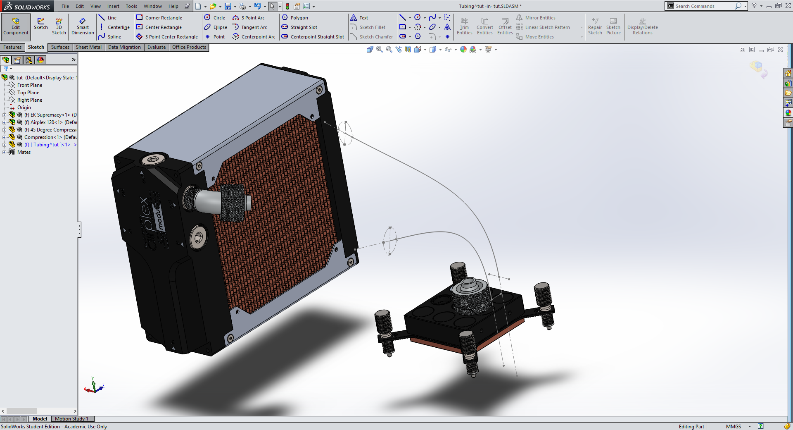Expand the Airplex 120<1> component
This screenshot has height=430, width=793.
click(x=4, y=122)
